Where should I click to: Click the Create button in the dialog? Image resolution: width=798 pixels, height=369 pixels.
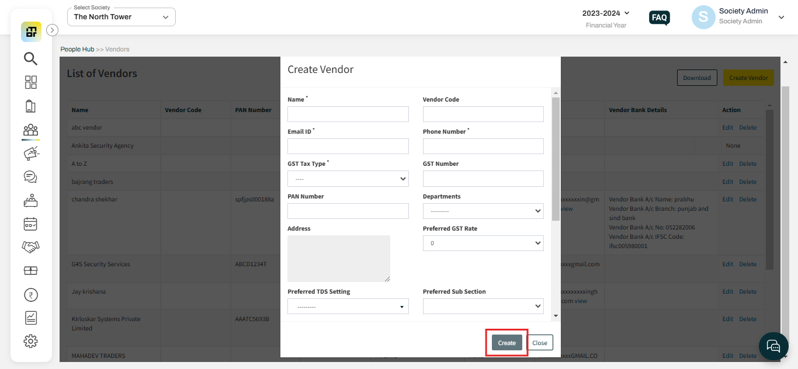pyautogui.click(x=506, y=343)
